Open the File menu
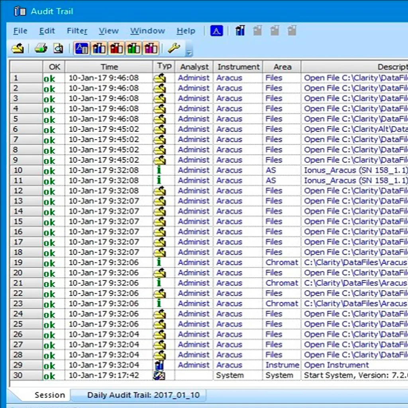This screenshot has height=408, width=408. pos(20,31)
